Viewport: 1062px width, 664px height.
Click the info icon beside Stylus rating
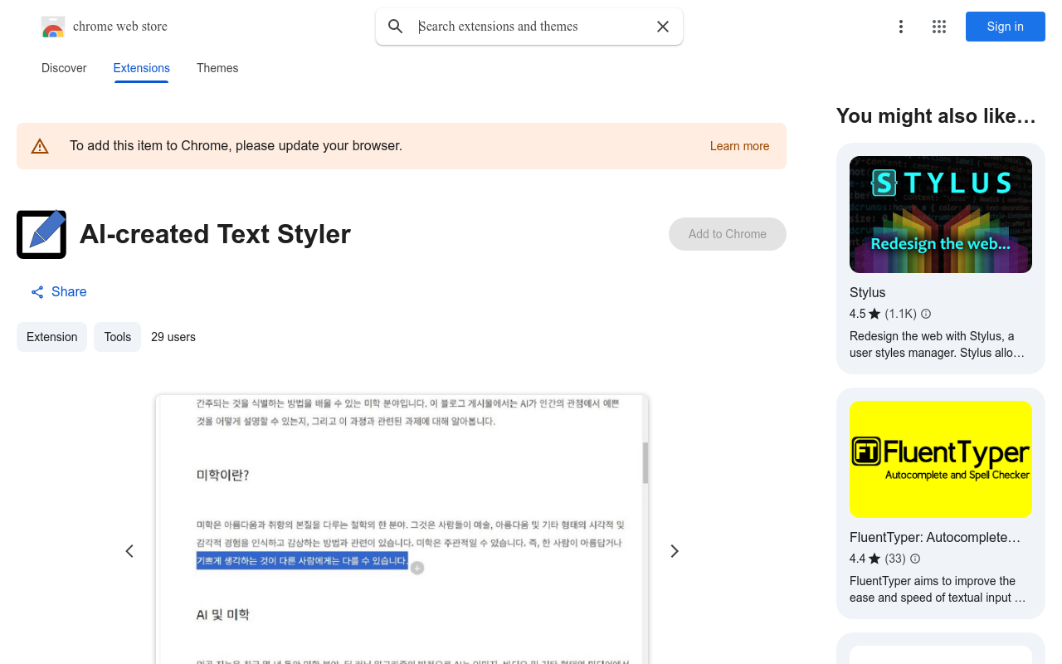coord(926,314)
